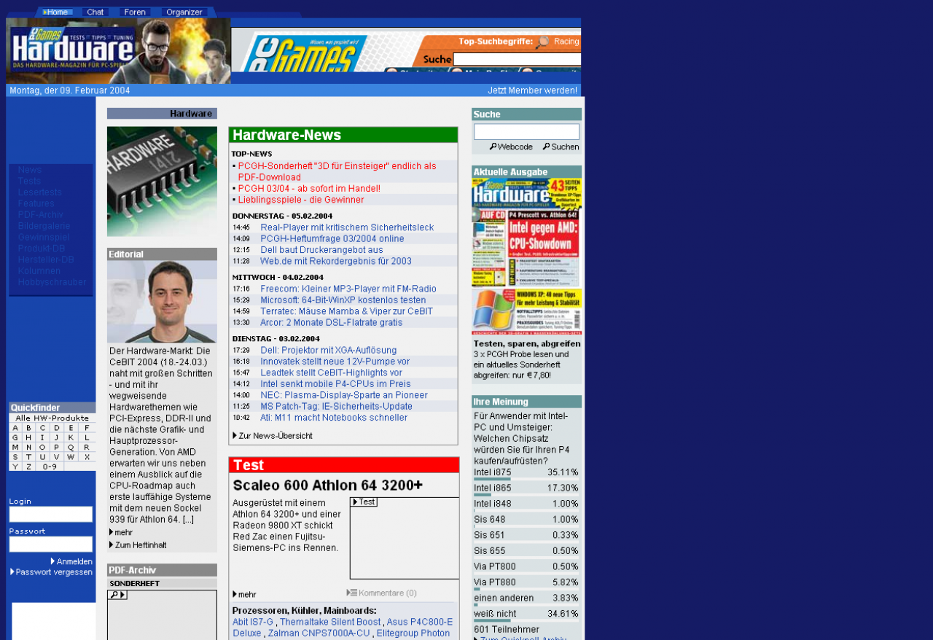The width and height of the screenshot is (933, 640).
Task: Choose letter Z in Quickfinder
Action: 28,467
